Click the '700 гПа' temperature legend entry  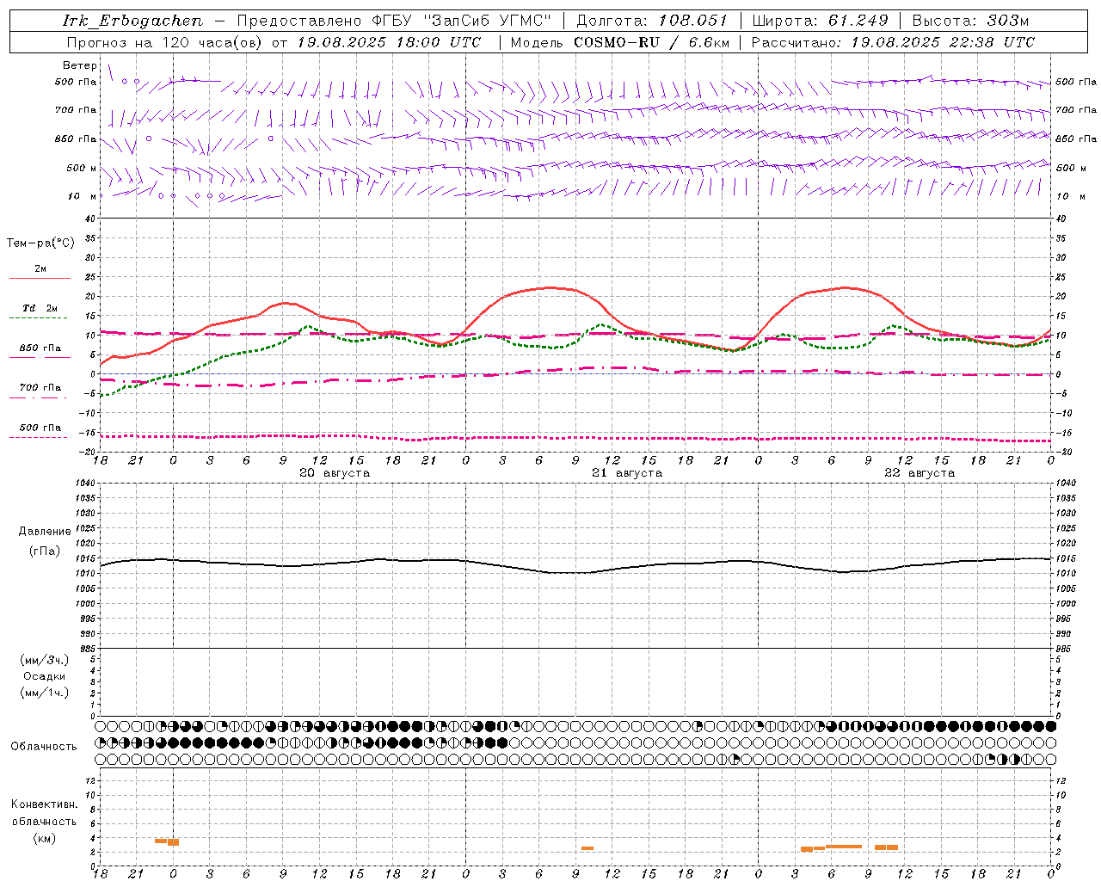40,388
